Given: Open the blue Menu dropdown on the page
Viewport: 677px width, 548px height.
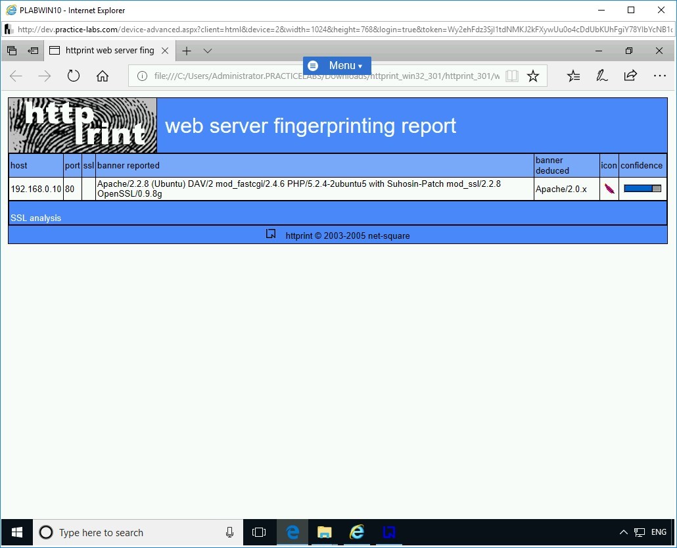Looking at the screenshot, I should 337,65.
